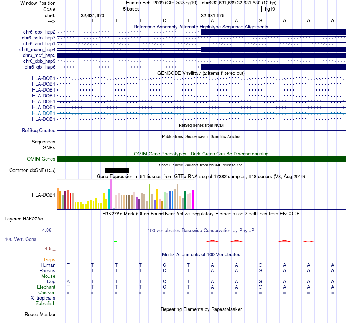The image size is (346, 323).
Task: Select the green PhyloP conservation mark
Action: pyautogui.click(x=115, y=241)
